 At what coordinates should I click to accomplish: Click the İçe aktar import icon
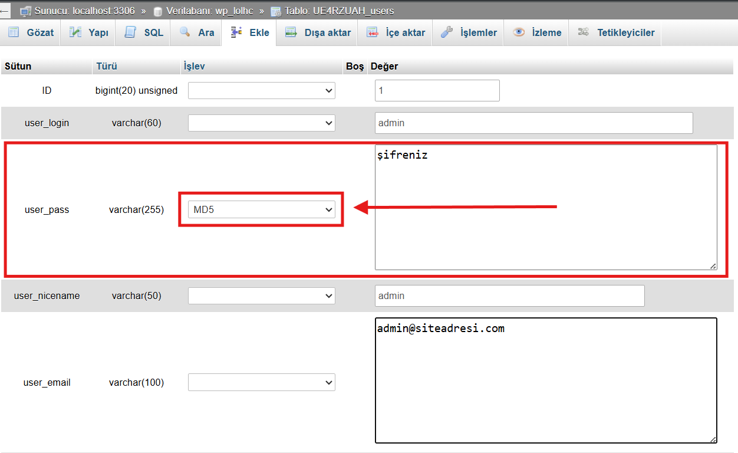(372, 32)
